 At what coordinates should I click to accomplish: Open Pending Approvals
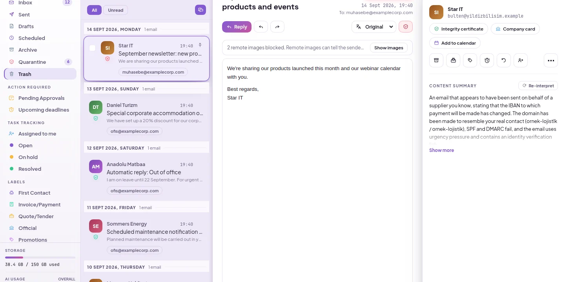click(40, 98)
